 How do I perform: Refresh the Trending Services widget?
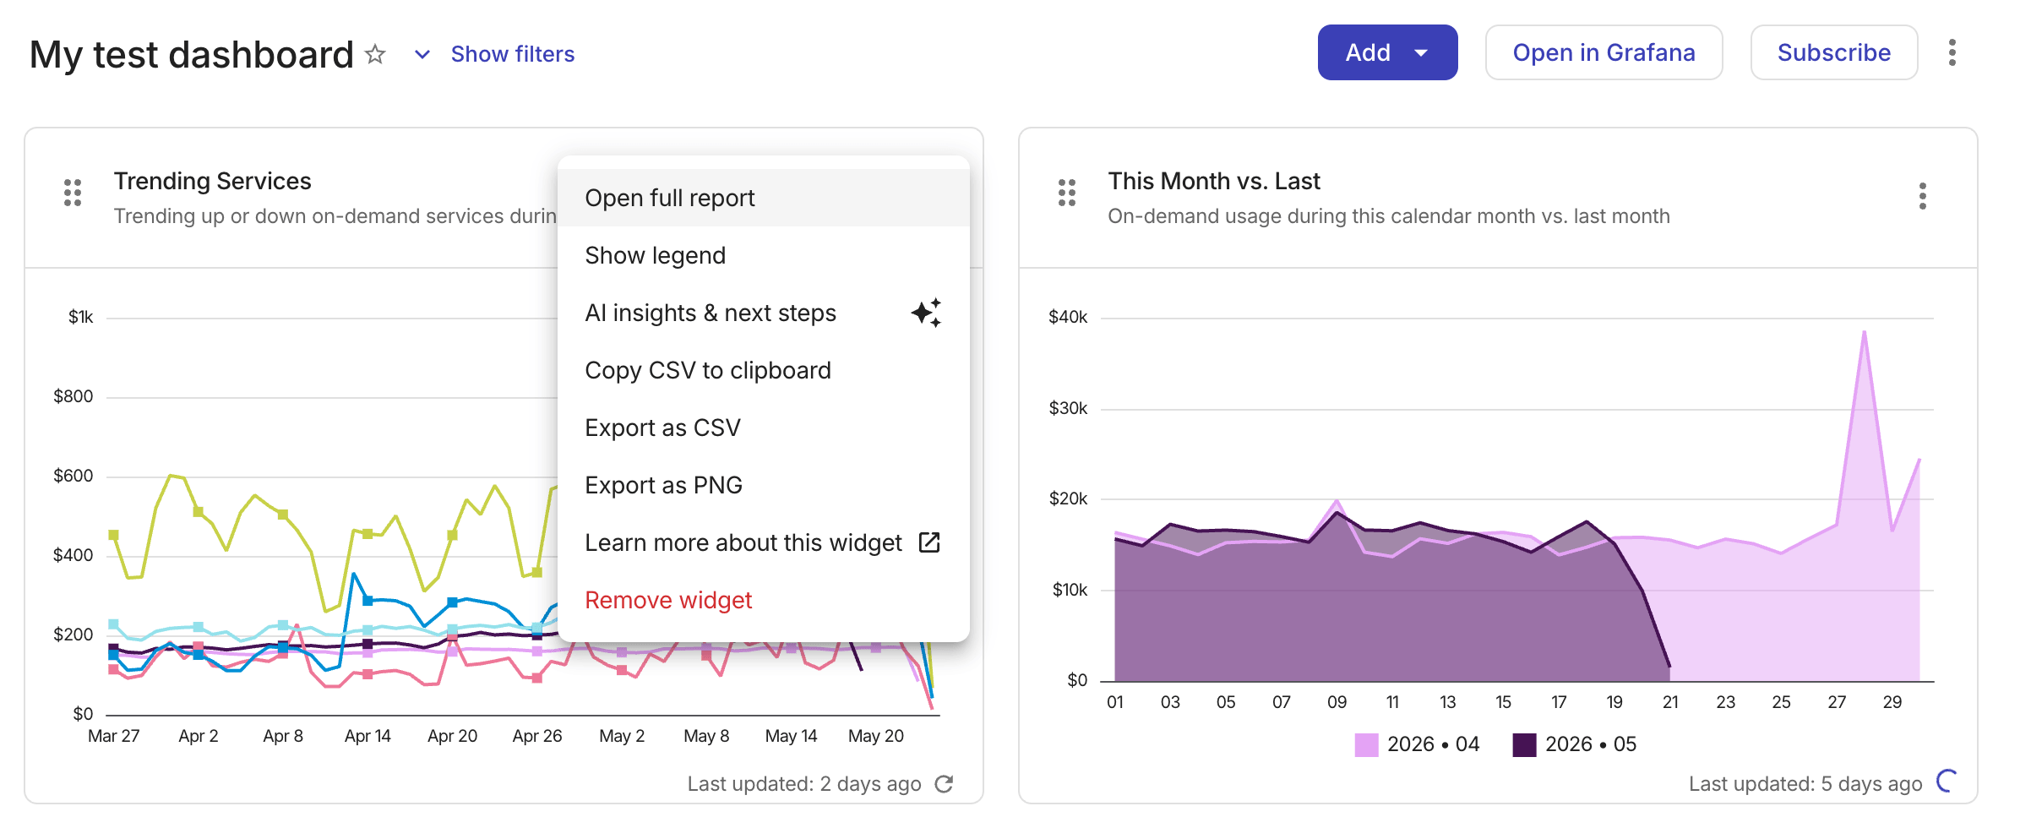(945, 784)
